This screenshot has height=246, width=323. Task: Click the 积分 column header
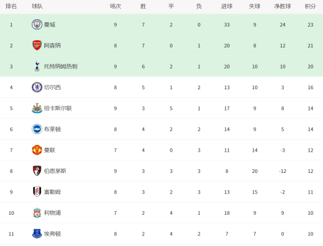point(310,7)
